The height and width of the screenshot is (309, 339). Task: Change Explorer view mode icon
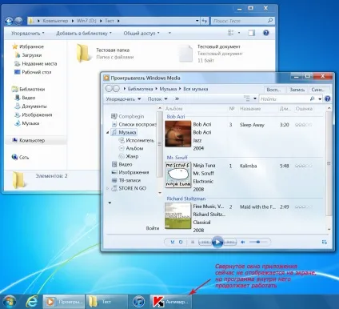[x=231, y=33]
